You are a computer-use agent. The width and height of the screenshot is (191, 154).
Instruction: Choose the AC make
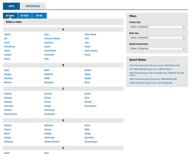pyautogui.click(x=6, y=38)
